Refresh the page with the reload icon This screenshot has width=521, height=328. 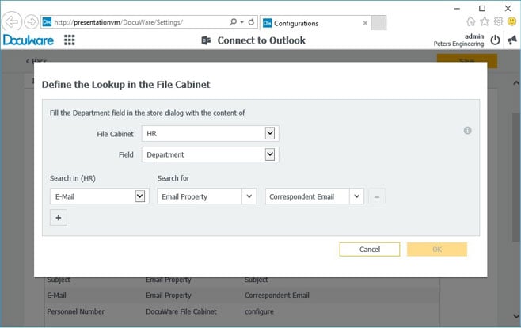pos(251,22)
